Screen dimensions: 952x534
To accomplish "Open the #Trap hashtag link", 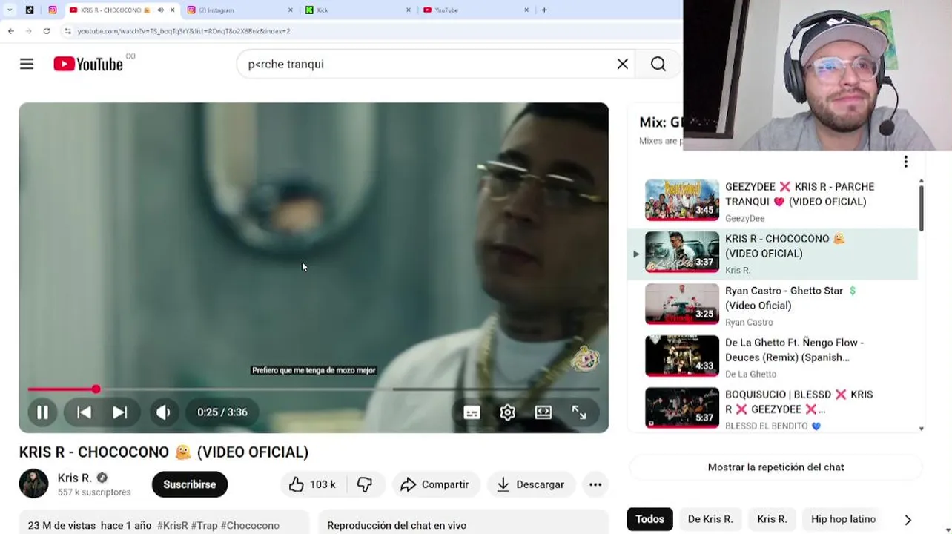I will (x=204, y=525).
